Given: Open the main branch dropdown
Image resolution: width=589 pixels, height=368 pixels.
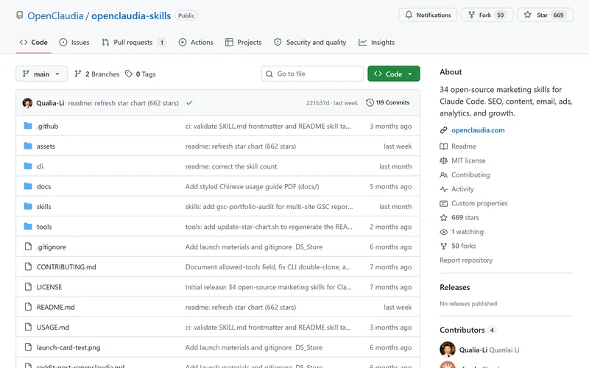Looking at the screenshot, I should pyautogui.click(x=41, y=74).
